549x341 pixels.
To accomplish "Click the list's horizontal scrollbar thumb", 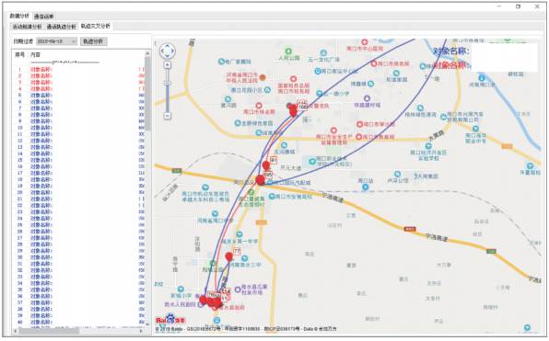I will (49, 331).
